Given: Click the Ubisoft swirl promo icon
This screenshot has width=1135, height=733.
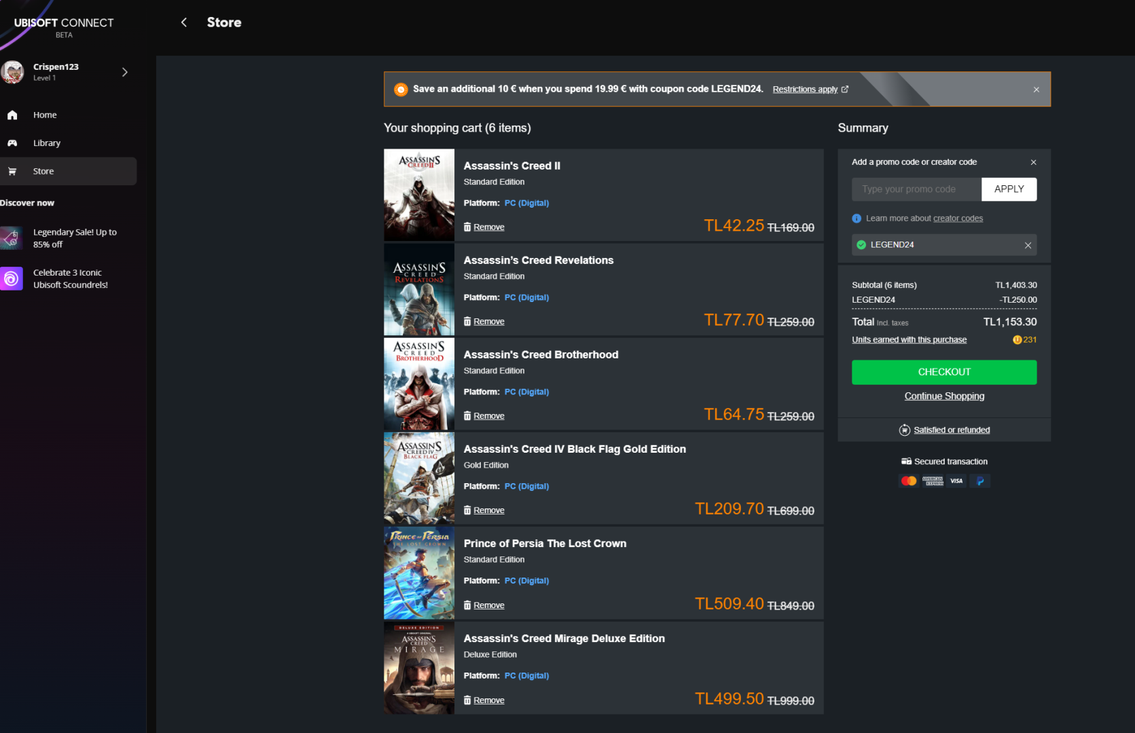Looking at the screenshot, I should [x=12, y=278].
